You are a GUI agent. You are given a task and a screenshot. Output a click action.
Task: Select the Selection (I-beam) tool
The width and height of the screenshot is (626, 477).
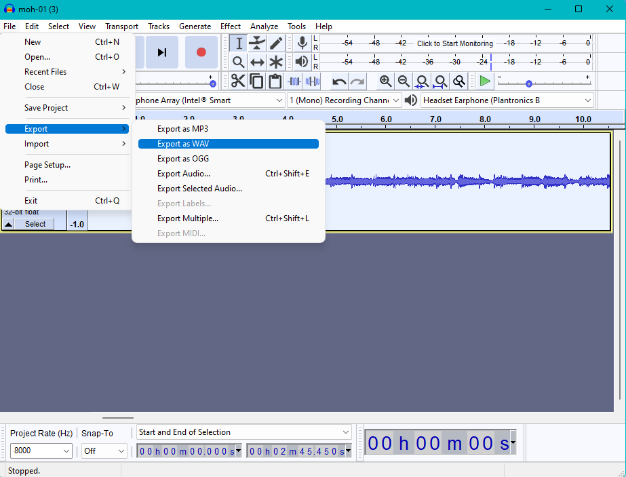coord(238,43)
